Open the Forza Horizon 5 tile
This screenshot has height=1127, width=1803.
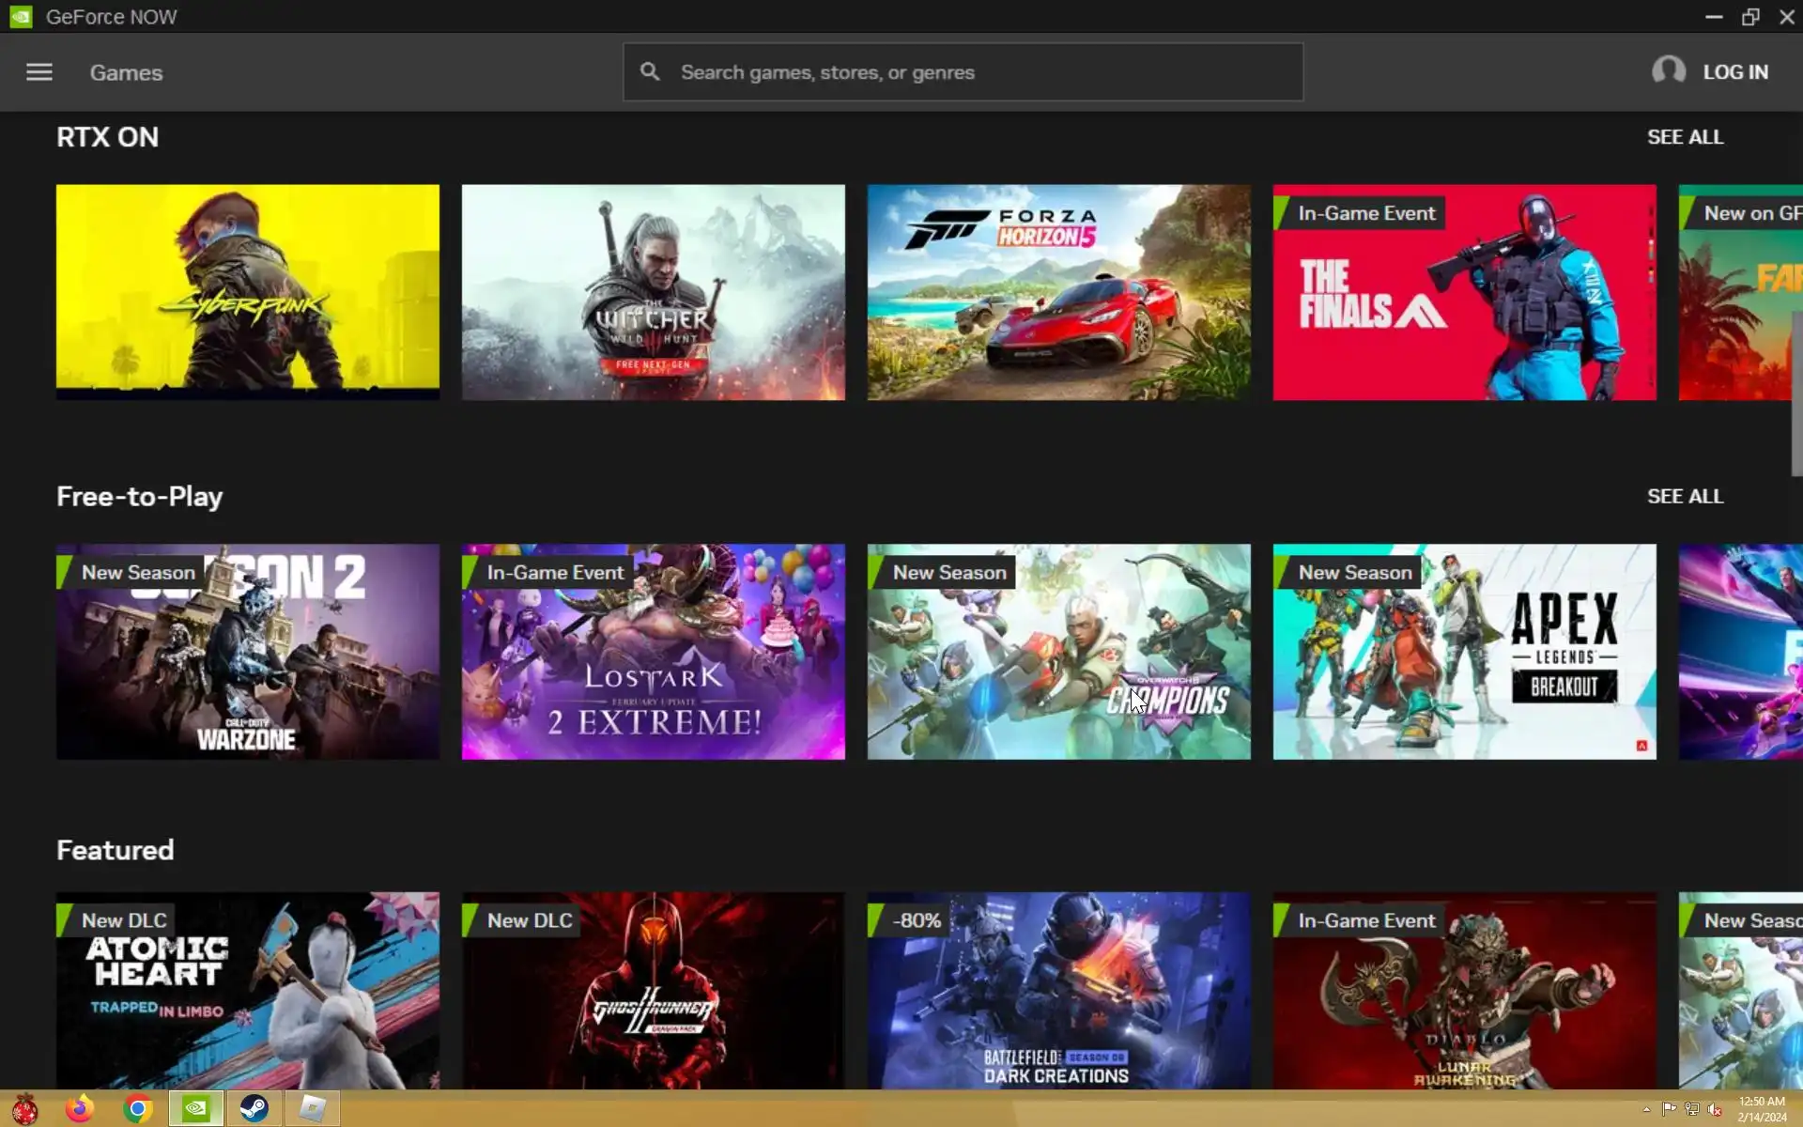click(1058, 292)
